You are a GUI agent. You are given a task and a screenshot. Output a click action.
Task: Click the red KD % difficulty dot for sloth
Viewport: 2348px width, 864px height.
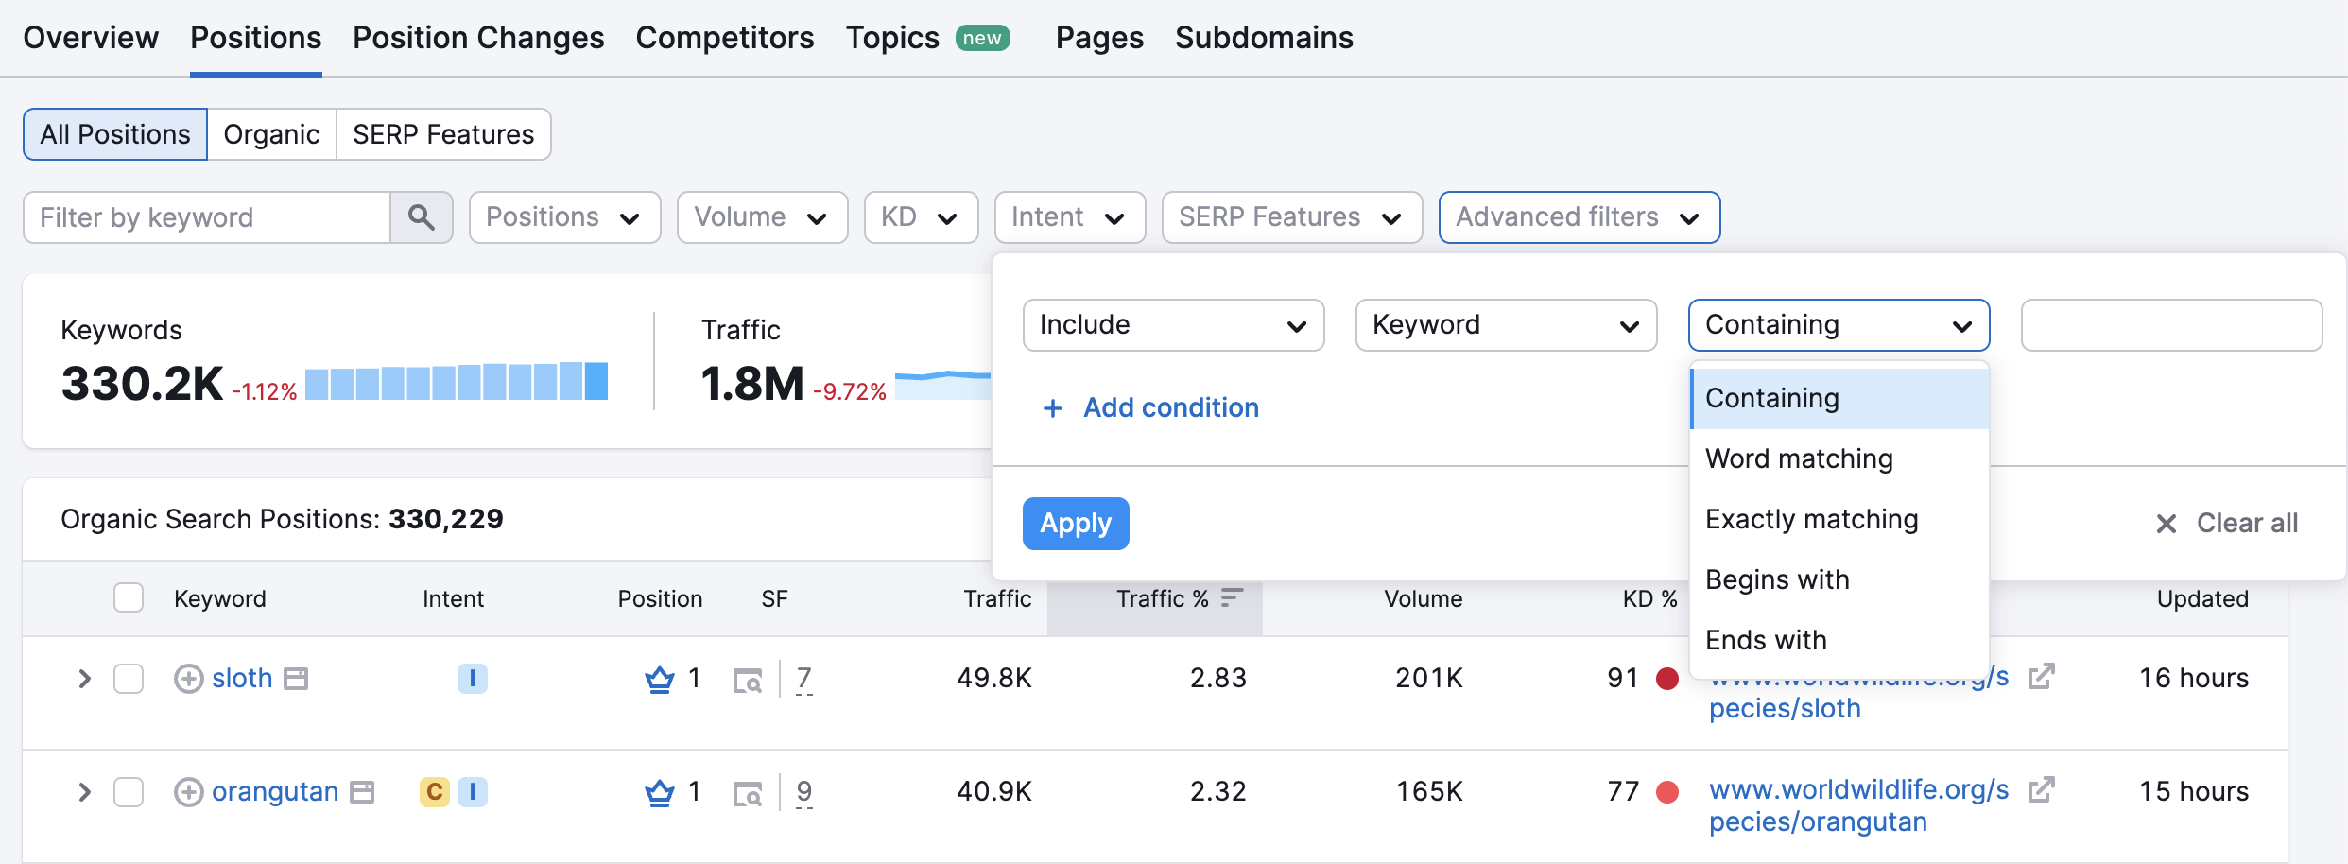click(1667, 678)
